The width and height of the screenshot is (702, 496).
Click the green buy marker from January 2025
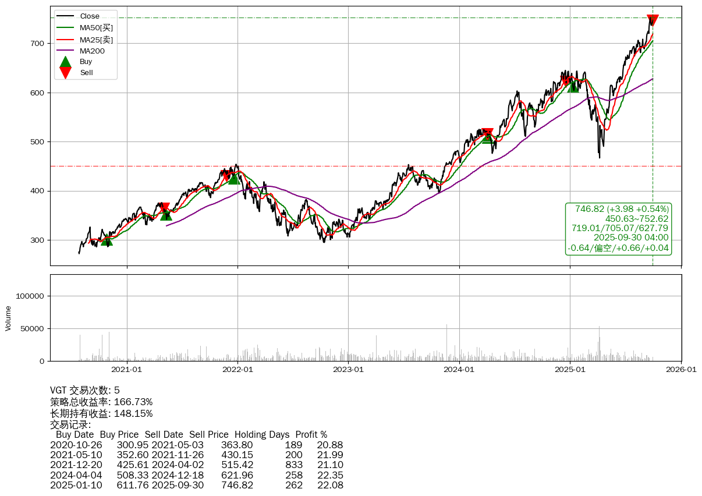tap(573, 86)
